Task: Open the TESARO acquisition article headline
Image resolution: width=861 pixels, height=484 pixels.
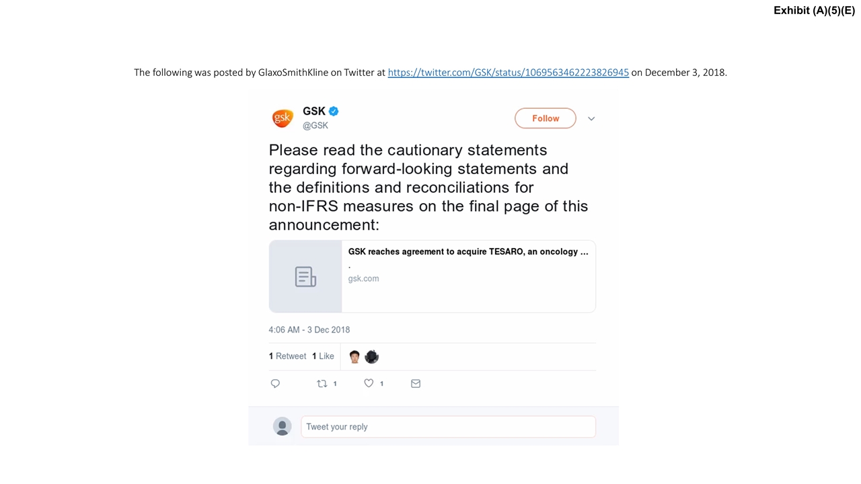Action: (467, 251)
